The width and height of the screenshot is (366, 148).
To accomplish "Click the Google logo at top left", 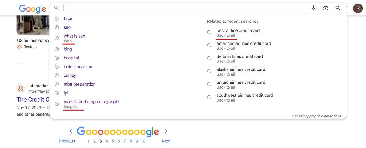I will (32, 9).
